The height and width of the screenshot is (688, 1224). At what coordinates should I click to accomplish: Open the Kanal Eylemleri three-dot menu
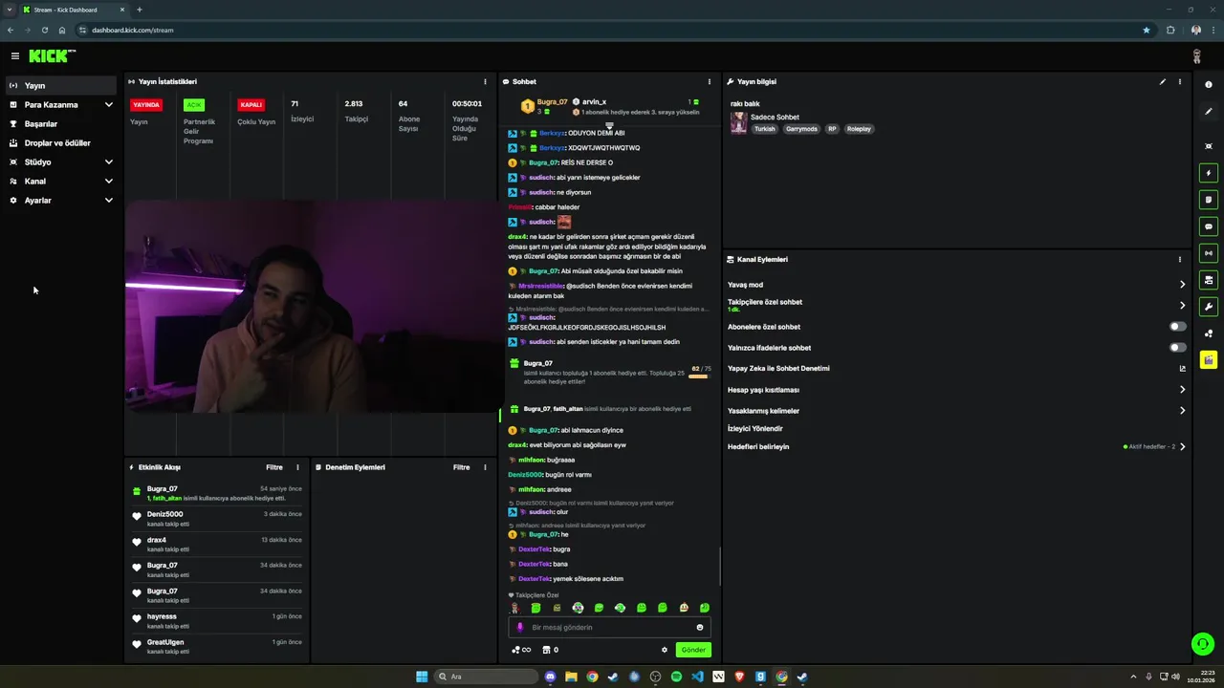pos(1180,259)
